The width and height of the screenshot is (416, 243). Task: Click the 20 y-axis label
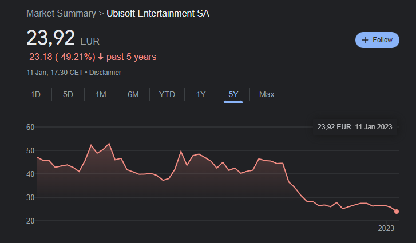(30, 221)
